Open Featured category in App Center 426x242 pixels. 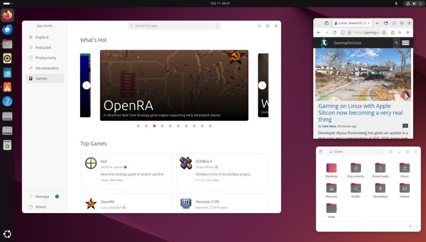pos(44,48)
